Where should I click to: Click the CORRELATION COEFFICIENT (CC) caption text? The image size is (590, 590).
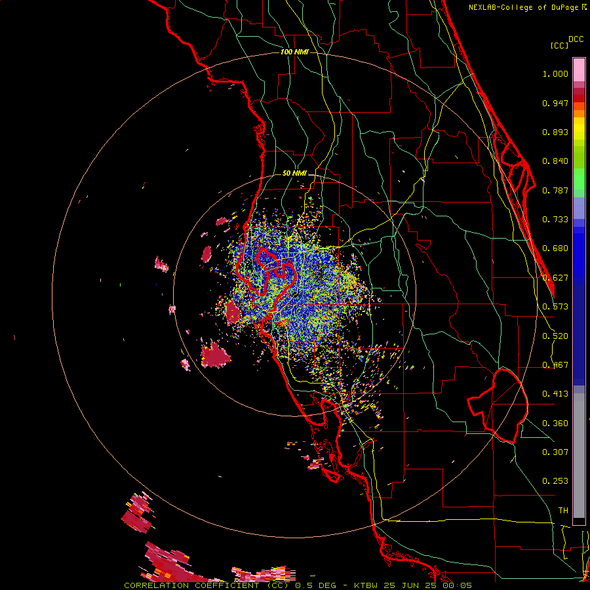[x=208, y=585]
